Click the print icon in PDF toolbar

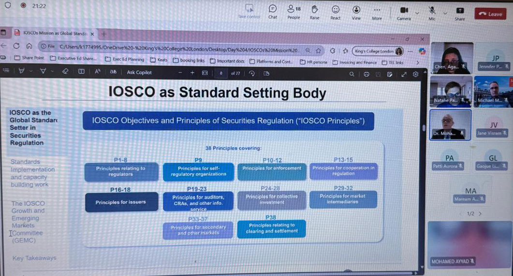tap(366, 74)
